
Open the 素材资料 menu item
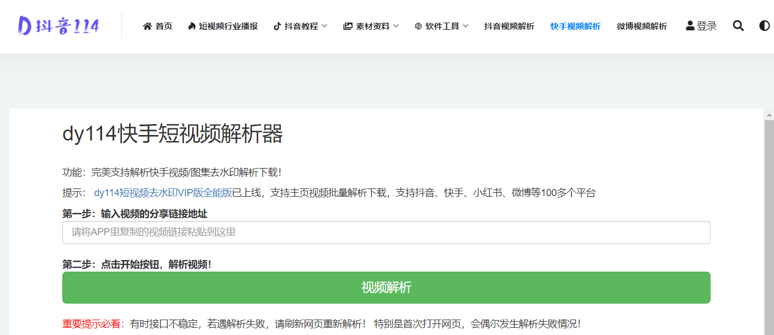366,26
